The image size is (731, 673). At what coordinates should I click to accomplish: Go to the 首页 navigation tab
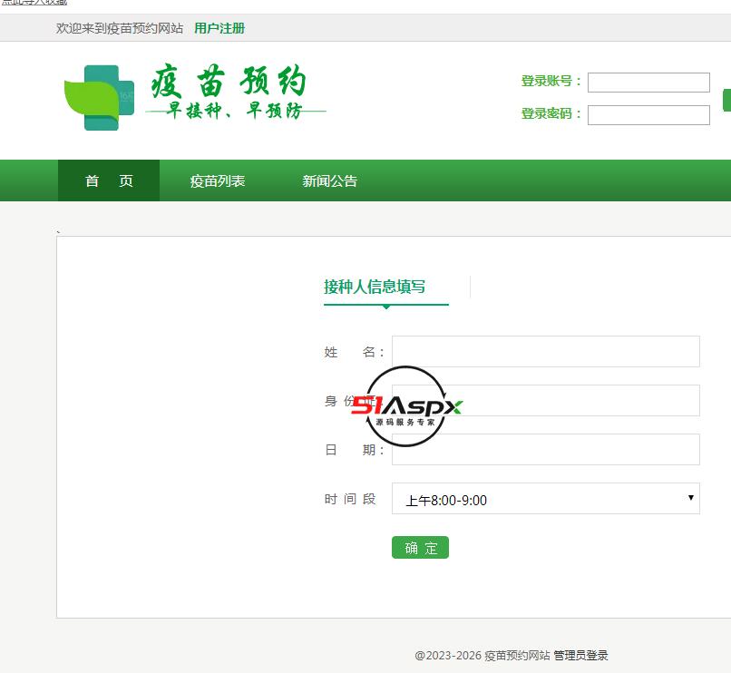[109, 180]
